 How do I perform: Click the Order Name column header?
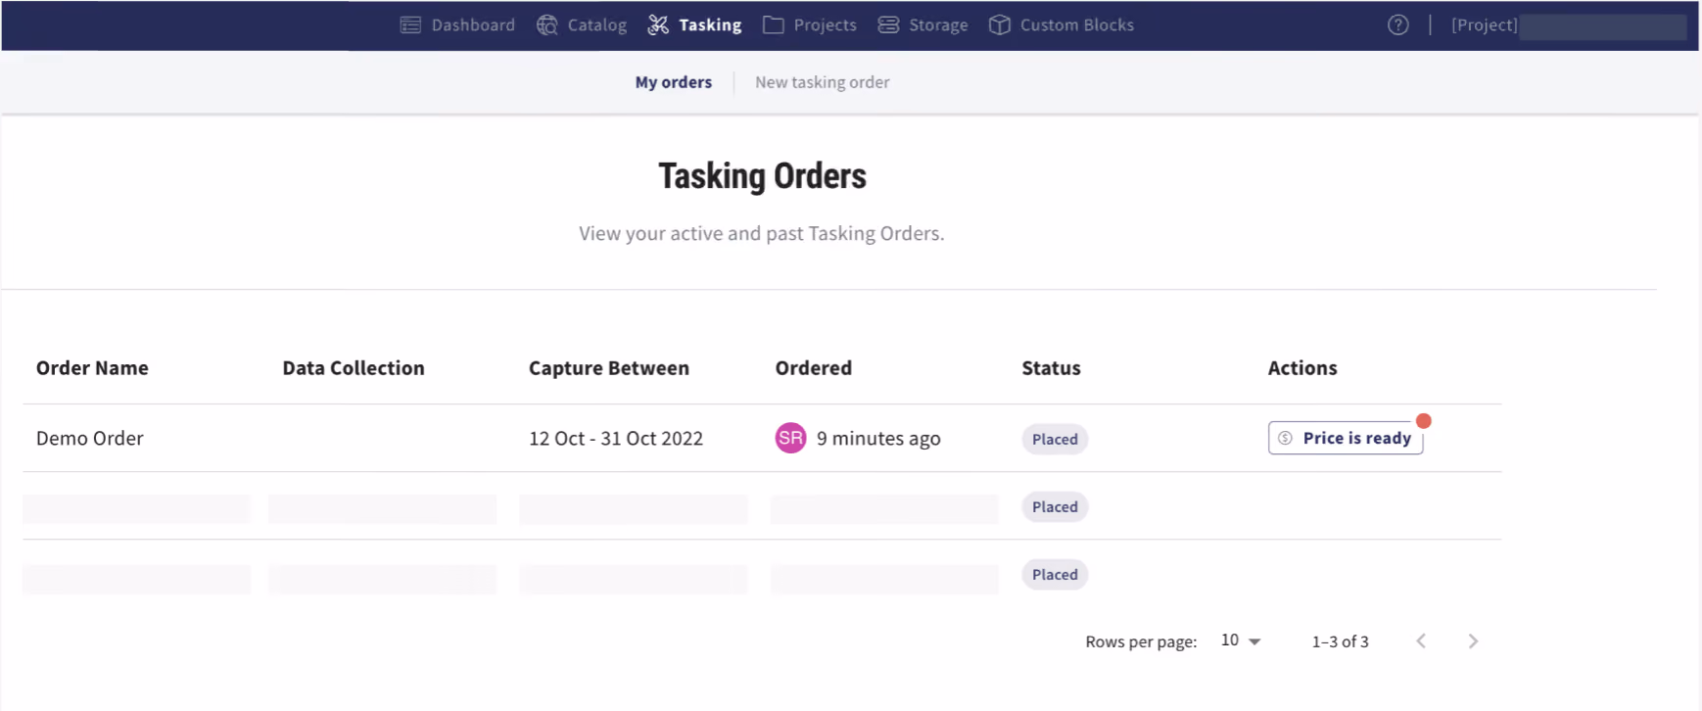[x=92, y=368]
